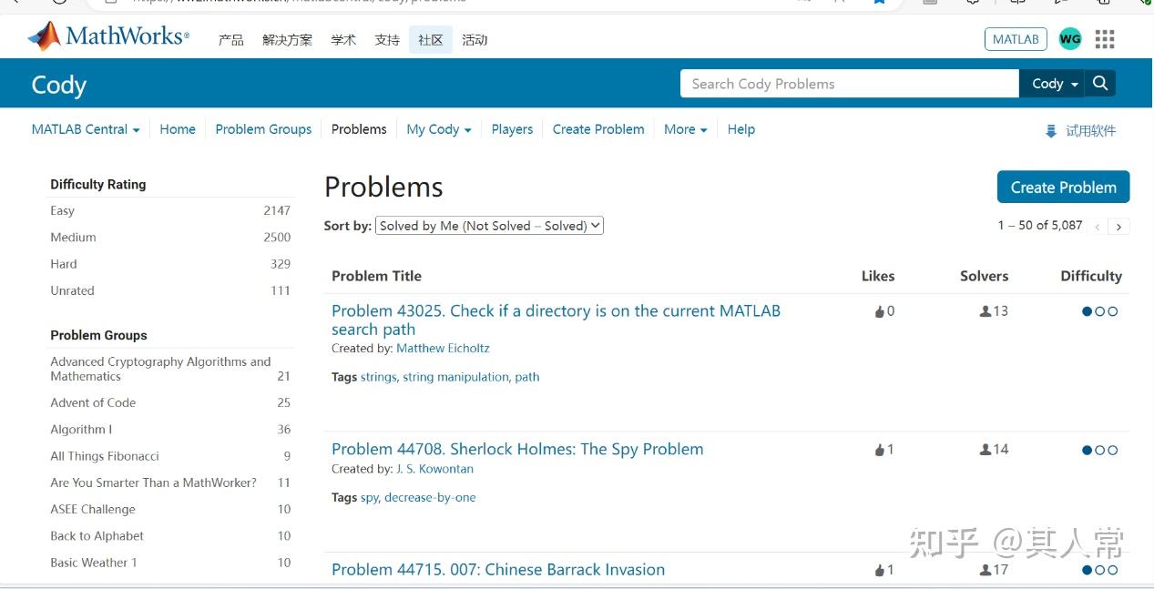
Task: Click the Solvers column header
Action: (984, 276)
